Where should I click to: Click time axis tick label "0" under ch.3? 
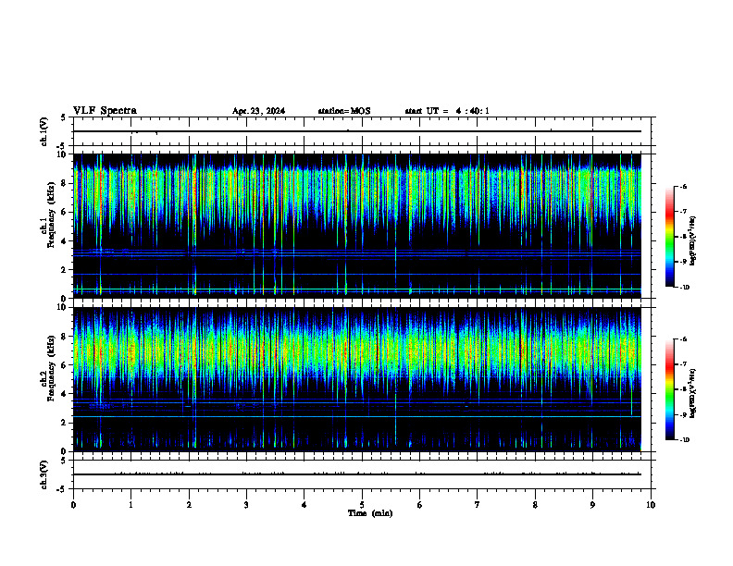point(73,505)
